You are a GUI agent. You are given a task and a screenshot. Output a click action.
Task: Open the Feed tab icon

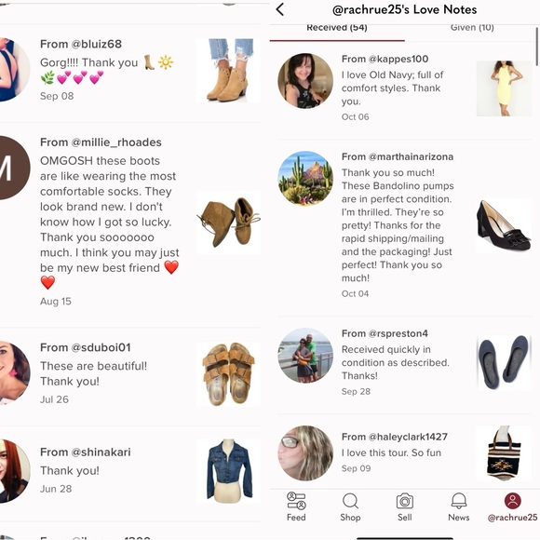click(296, 500)
